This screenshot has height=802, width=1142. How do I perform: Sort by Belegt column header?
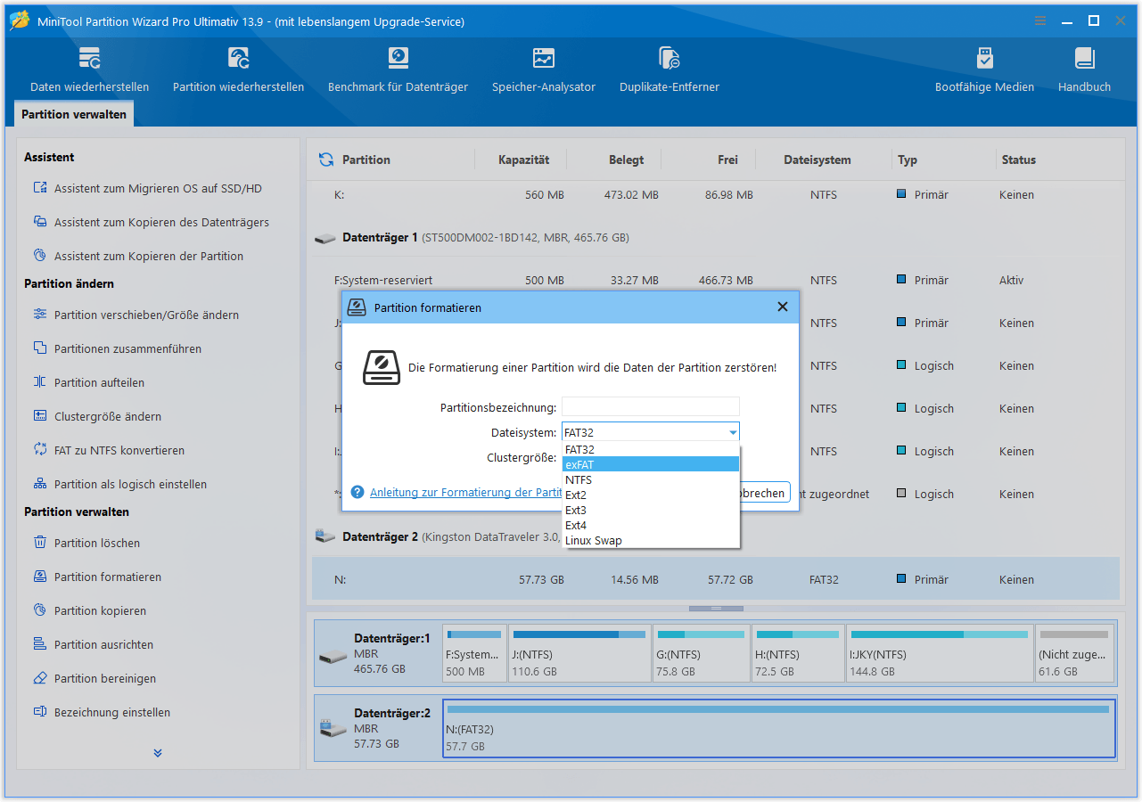[x=626, y=160]
